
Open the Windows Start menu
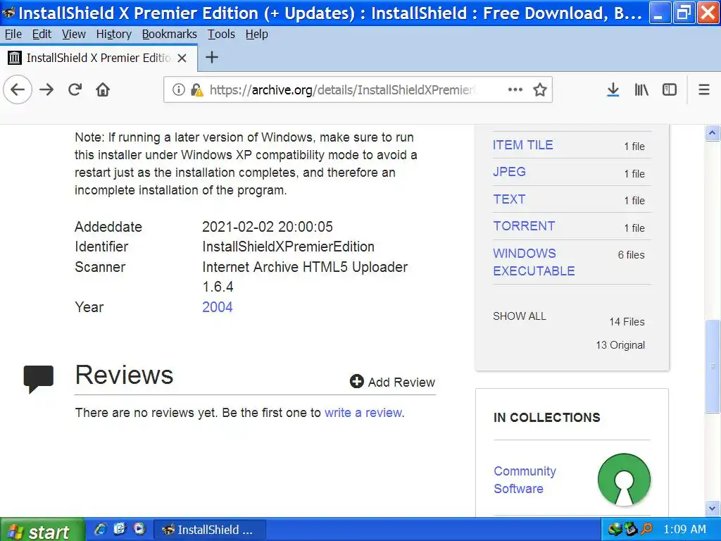[x=42, y=530]
